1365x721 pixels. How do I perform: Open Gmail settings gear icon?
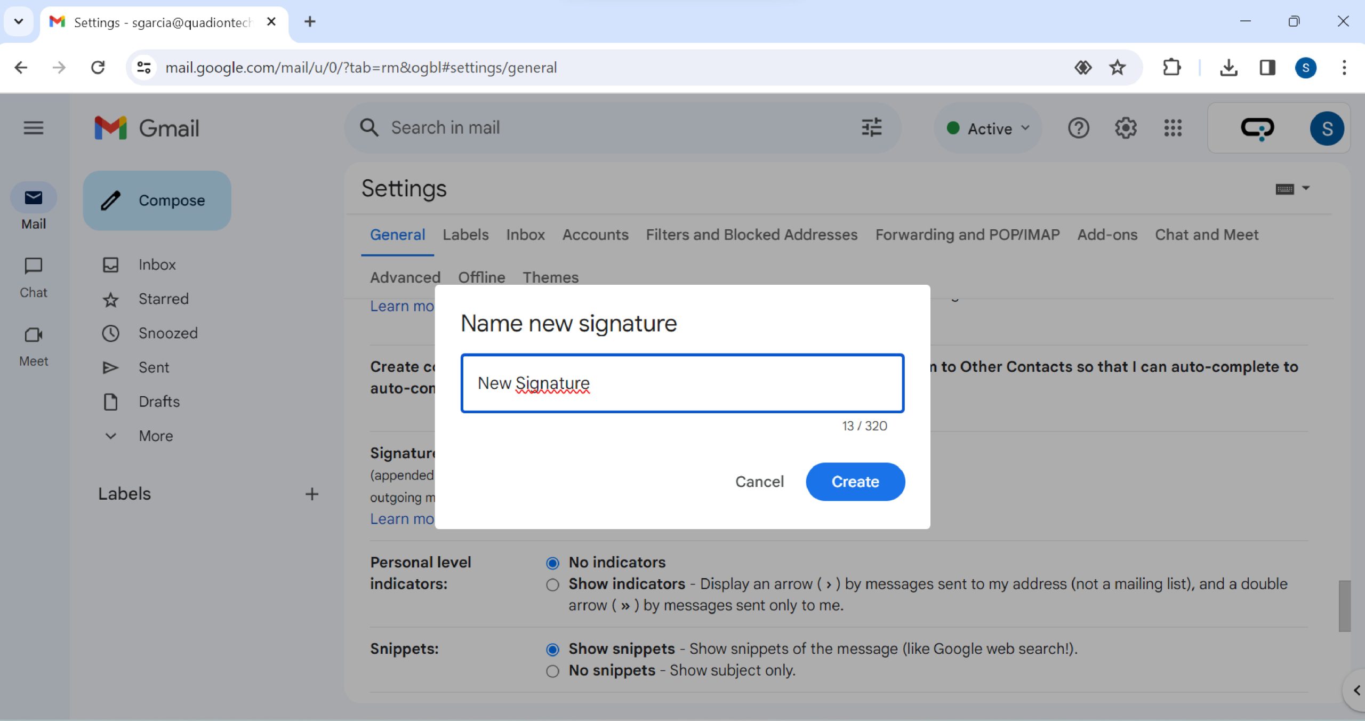click(x=1125, y=128)
